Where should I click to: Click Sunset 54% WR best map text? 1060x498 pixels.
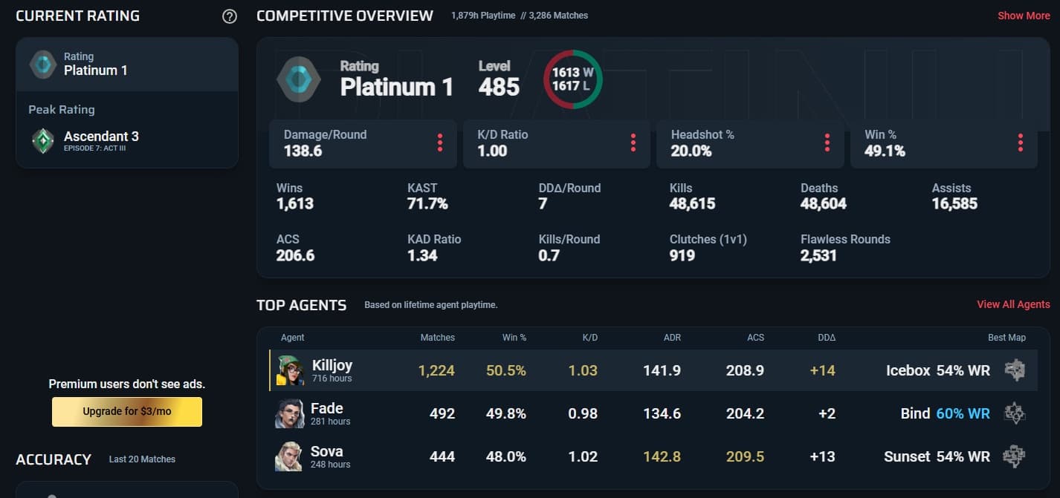pos(937,456)
